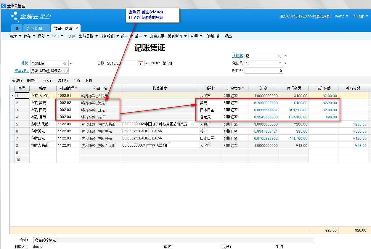This screenshot has width=371, height=249.
Task: Close the 凭证 - 修改 tab
Action: click(77, 28)
